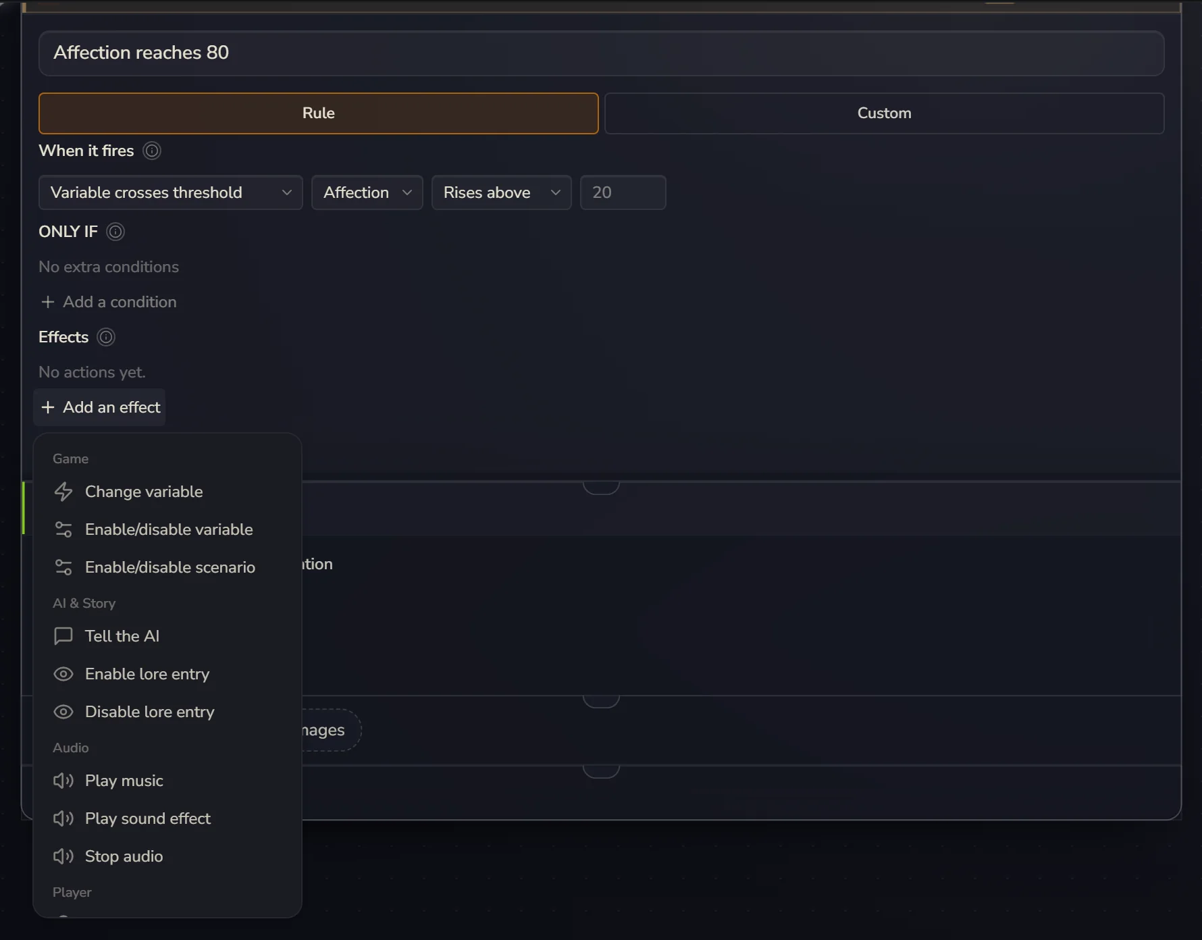
Task: Select Enable lore entry effect
Action: coord(167,674)
